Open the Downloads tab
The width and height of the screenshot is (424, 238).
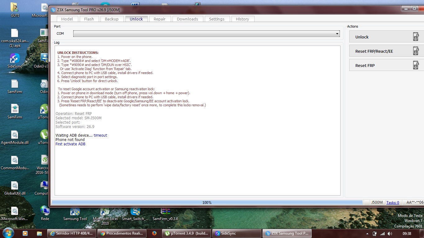tap(187, 19)
